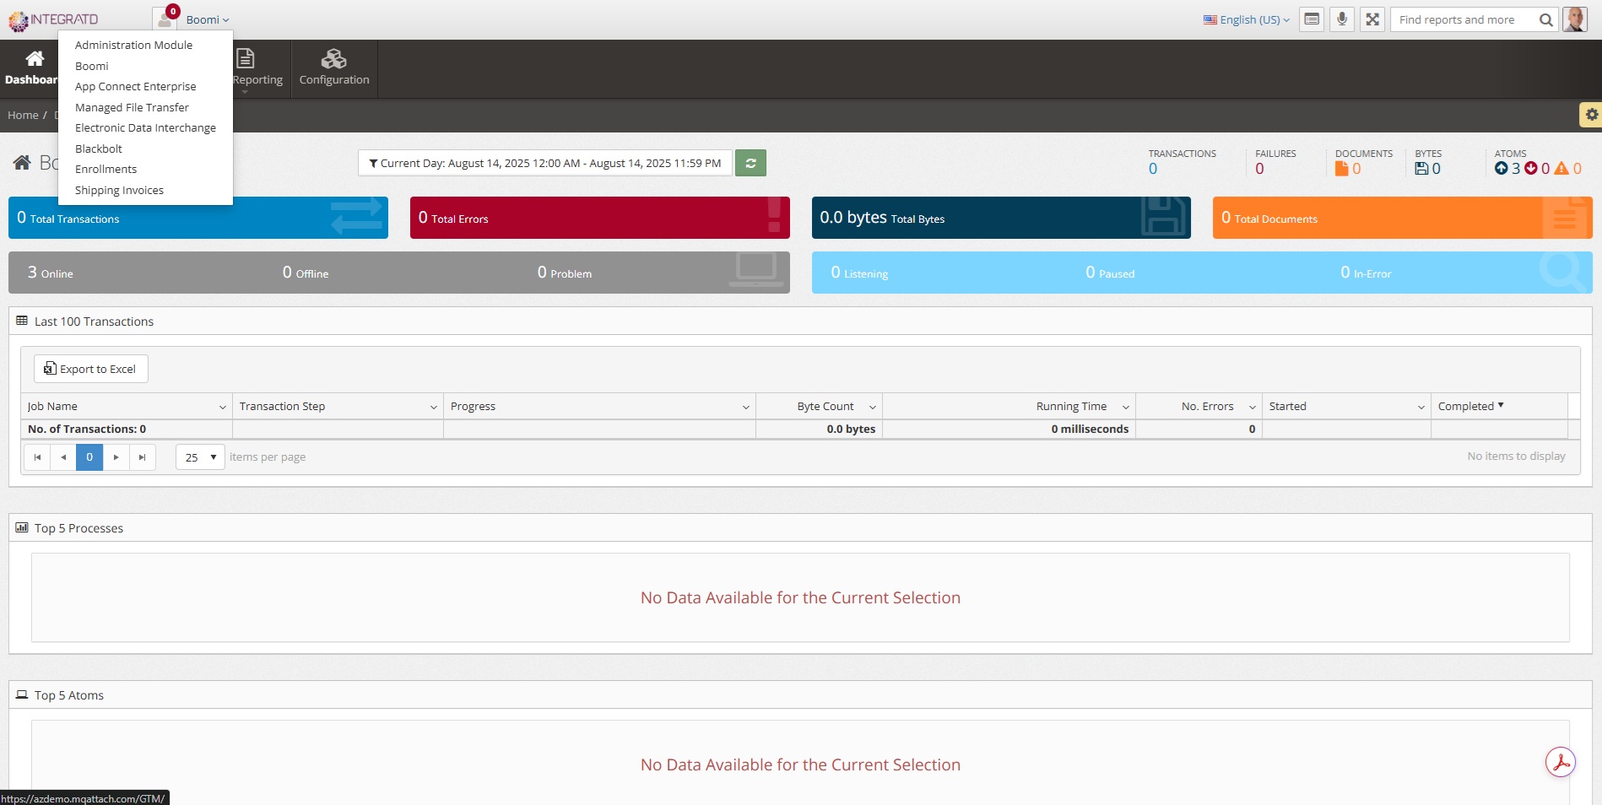The height and width of the screenshot is (805, 1602).
Task: Change items per page using the 25 dropdown
Action: (199, 457)
